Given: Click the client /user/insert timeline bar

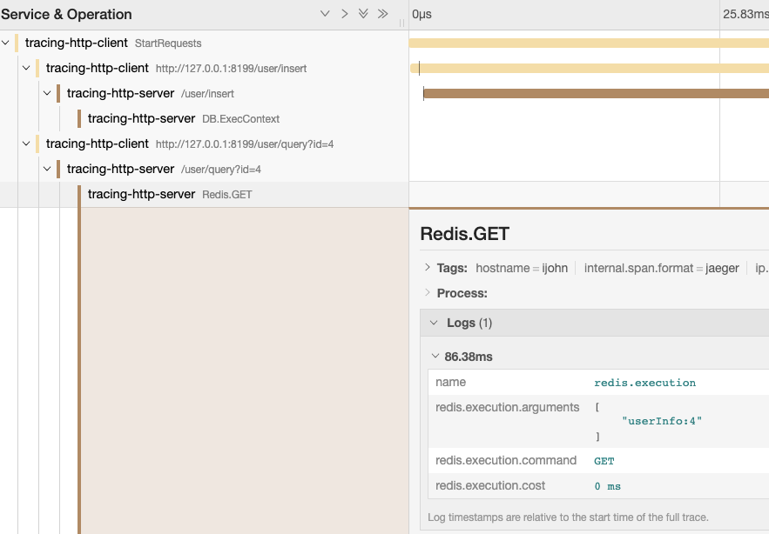Looking at the screenshot, I should tap(590, 68).
